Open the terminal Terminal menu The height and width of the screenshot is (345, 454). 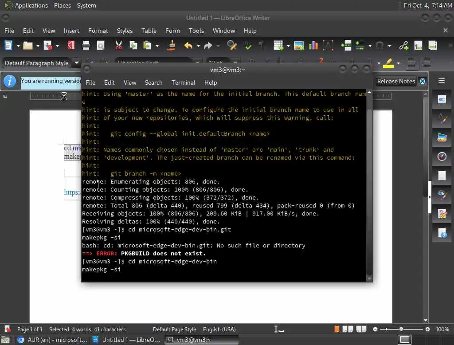click(183, 82)
